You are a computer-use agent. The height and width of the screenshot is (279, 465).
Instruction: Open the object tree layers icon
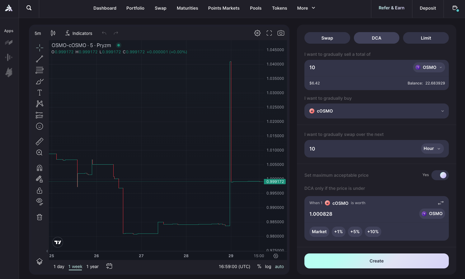(40, 262)
